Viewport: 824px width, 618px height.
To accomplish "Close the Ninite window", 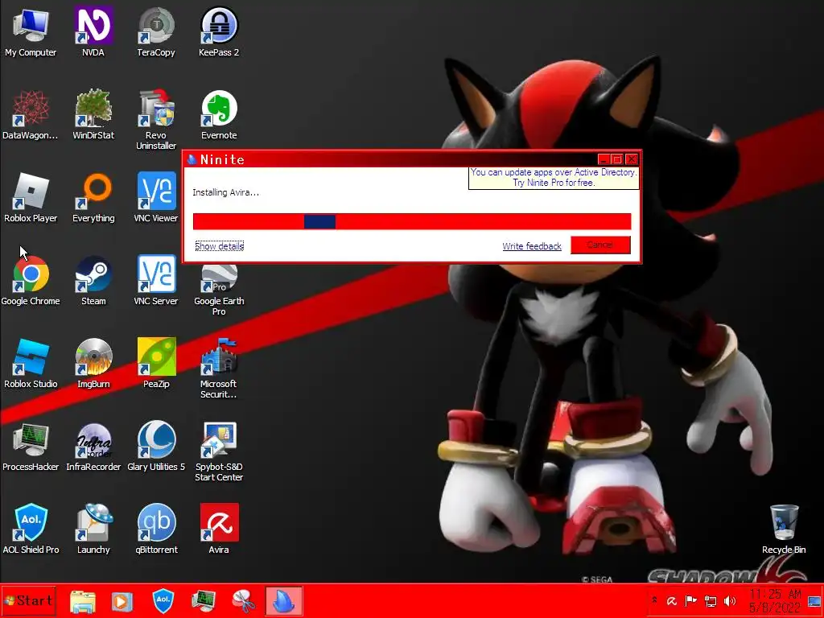I will tap(632, 159).
